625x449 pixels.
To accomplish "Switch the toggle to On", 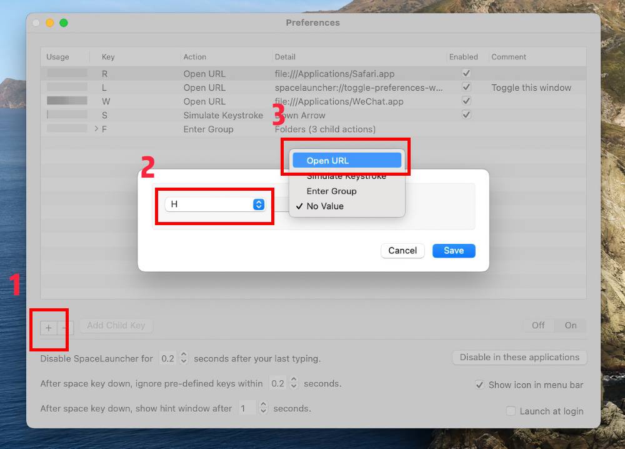I will tap(571, 325).
